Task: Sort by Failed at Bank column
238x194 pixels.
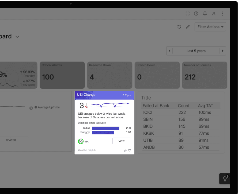Action: (x=156, y=106)
